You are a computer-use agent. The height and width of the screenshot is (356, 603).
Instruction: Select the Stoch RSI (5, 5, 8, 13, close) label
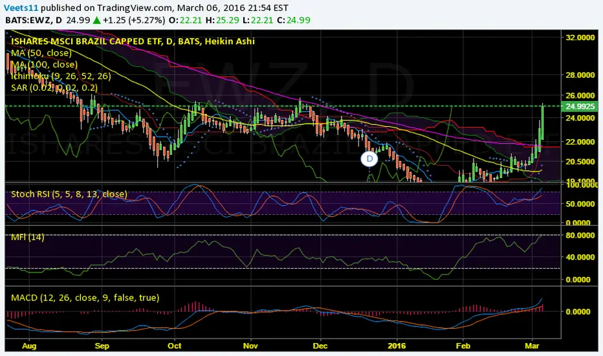tap(69, 194)
